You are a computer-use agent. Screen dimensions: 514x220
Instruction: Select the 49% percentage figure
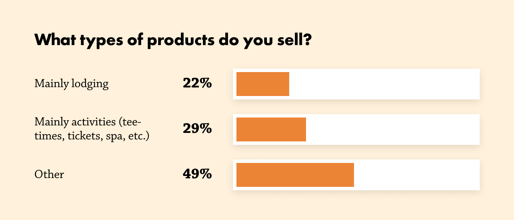coord(197,175)
